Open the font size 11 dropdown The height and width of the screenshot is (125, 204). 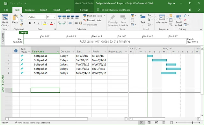pos(55,17)
